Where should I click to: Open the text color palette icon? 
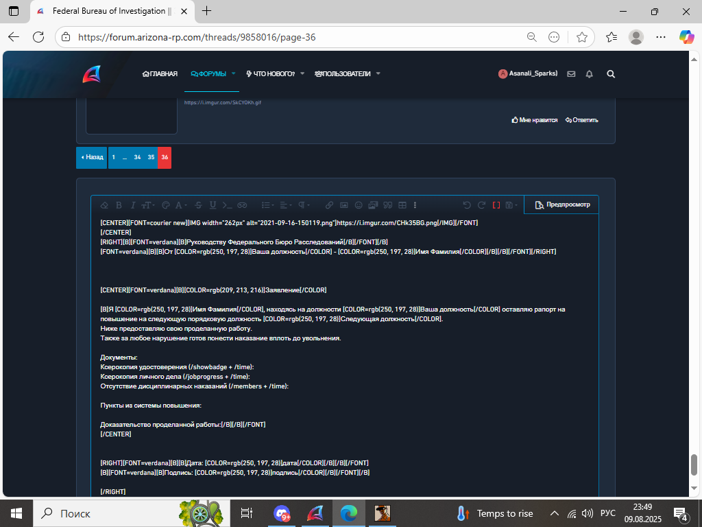[x=166, y=204]
